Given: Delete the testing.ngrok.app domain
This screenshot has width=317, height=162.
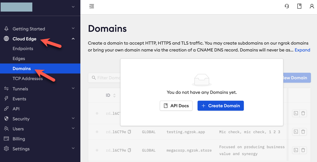Looking at the screenshot, I should click(x=303, y=132).
